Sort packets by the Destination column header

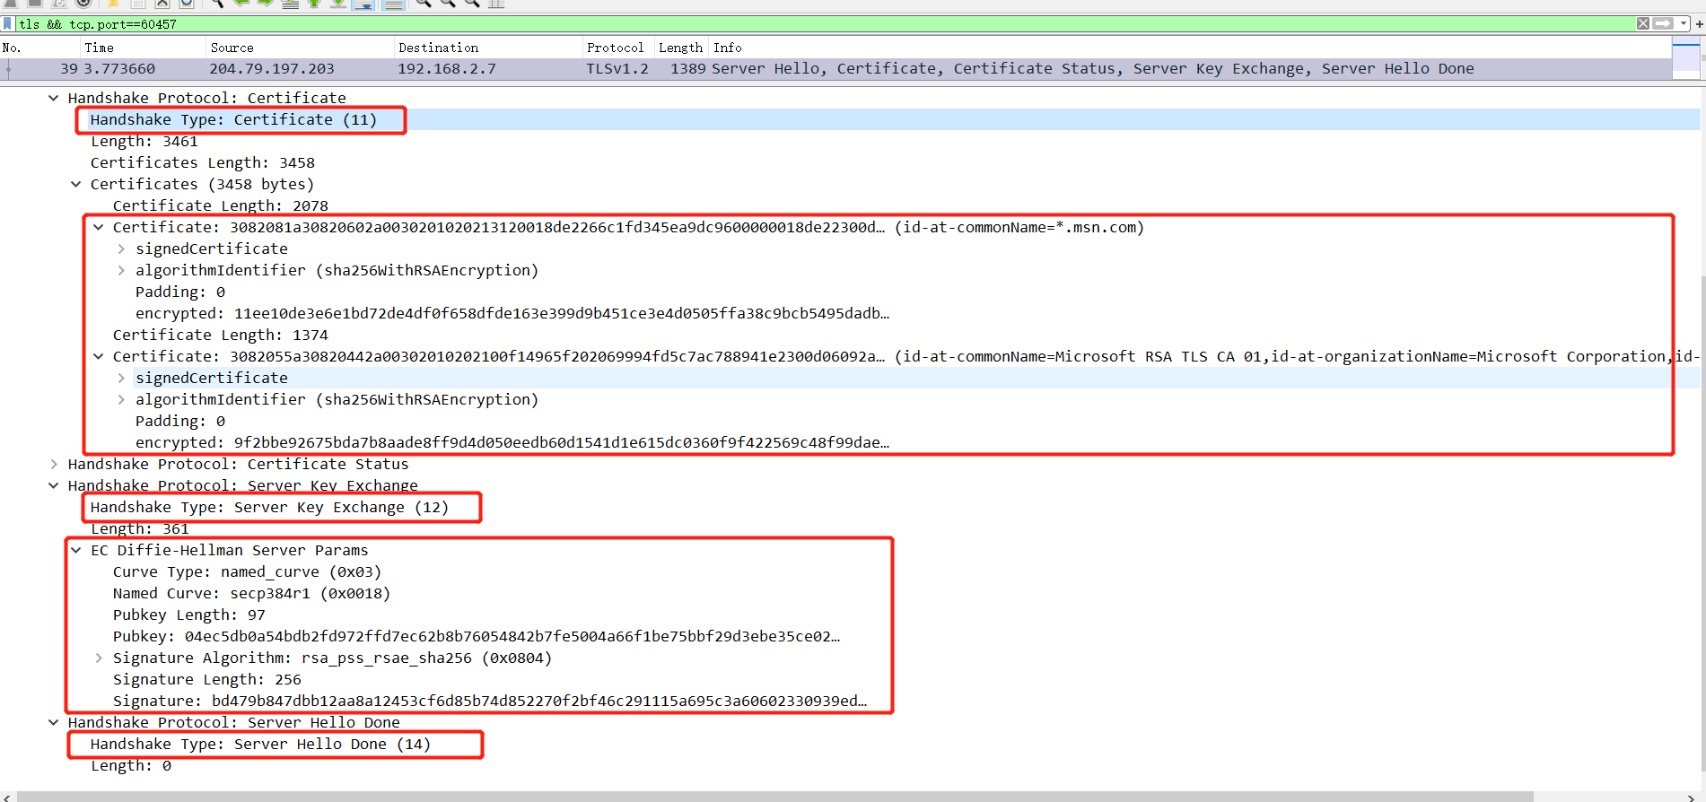(438, 48)
